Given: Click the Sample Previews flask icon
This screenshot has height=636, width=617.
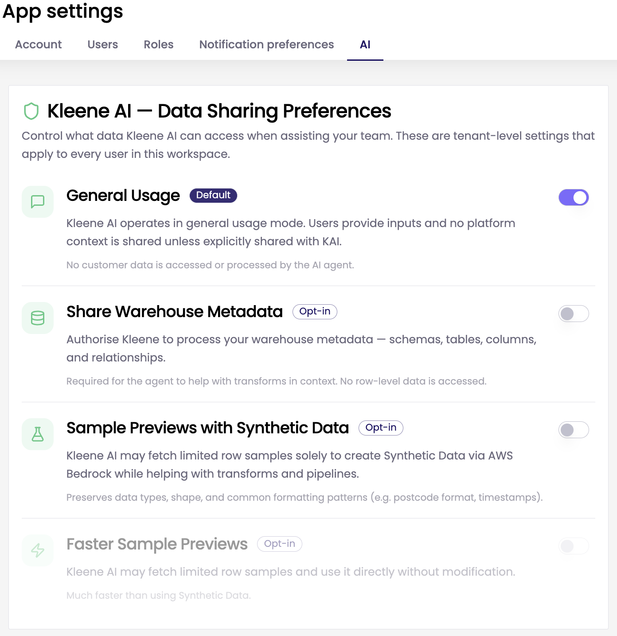Looking at the screenshot, I should (38, 434).
